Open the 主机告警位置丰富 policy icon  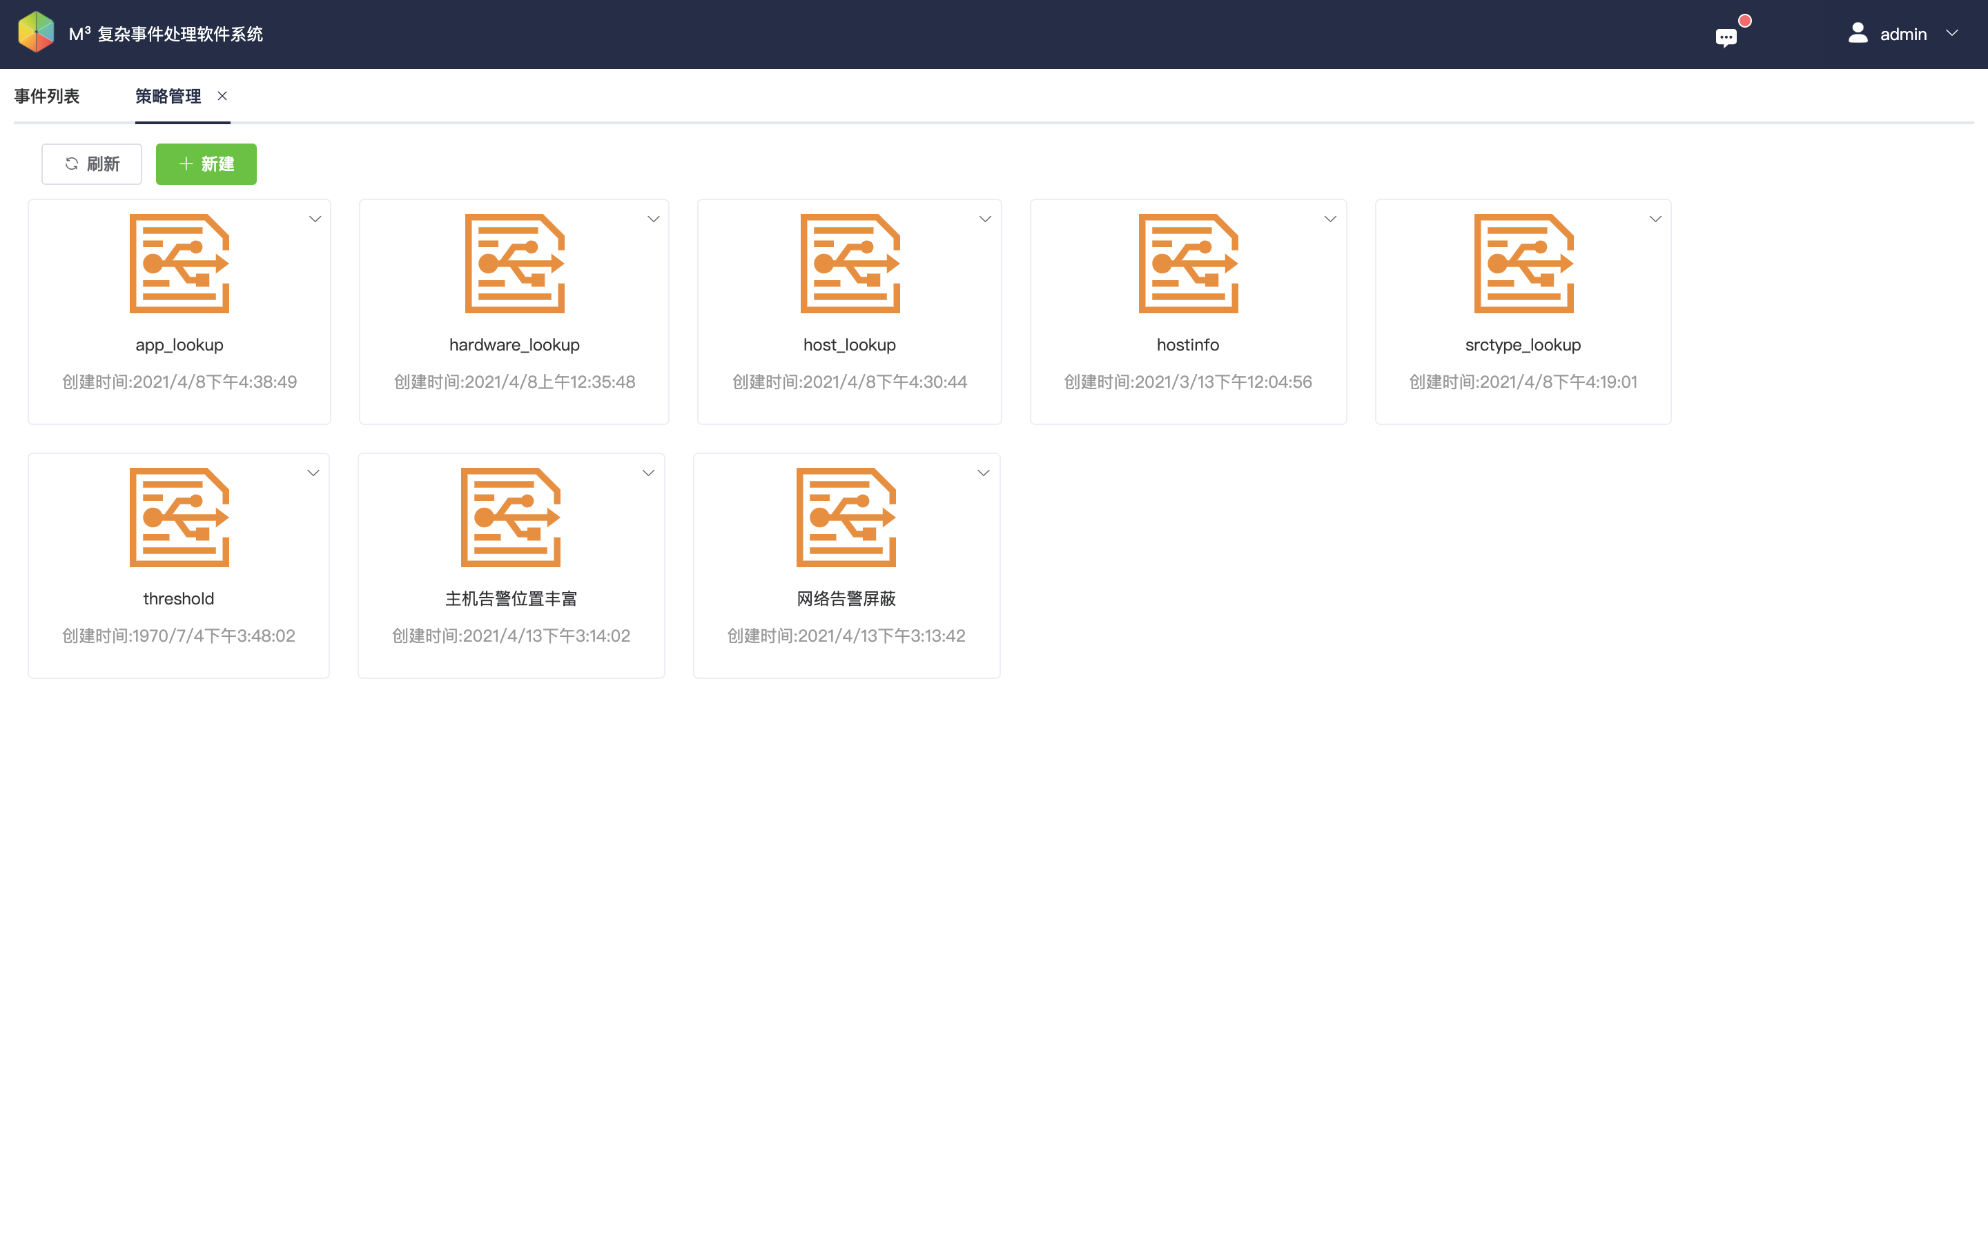(511, 517)
